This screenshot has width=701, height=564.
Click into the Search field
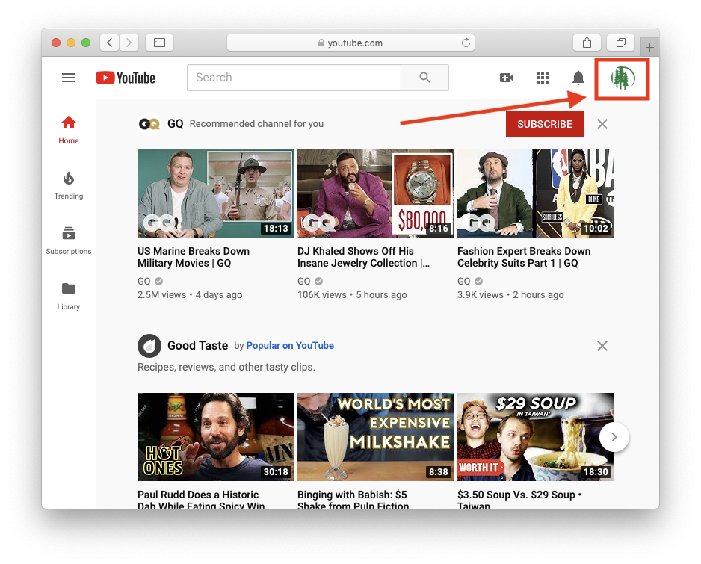tap(294, 78)
